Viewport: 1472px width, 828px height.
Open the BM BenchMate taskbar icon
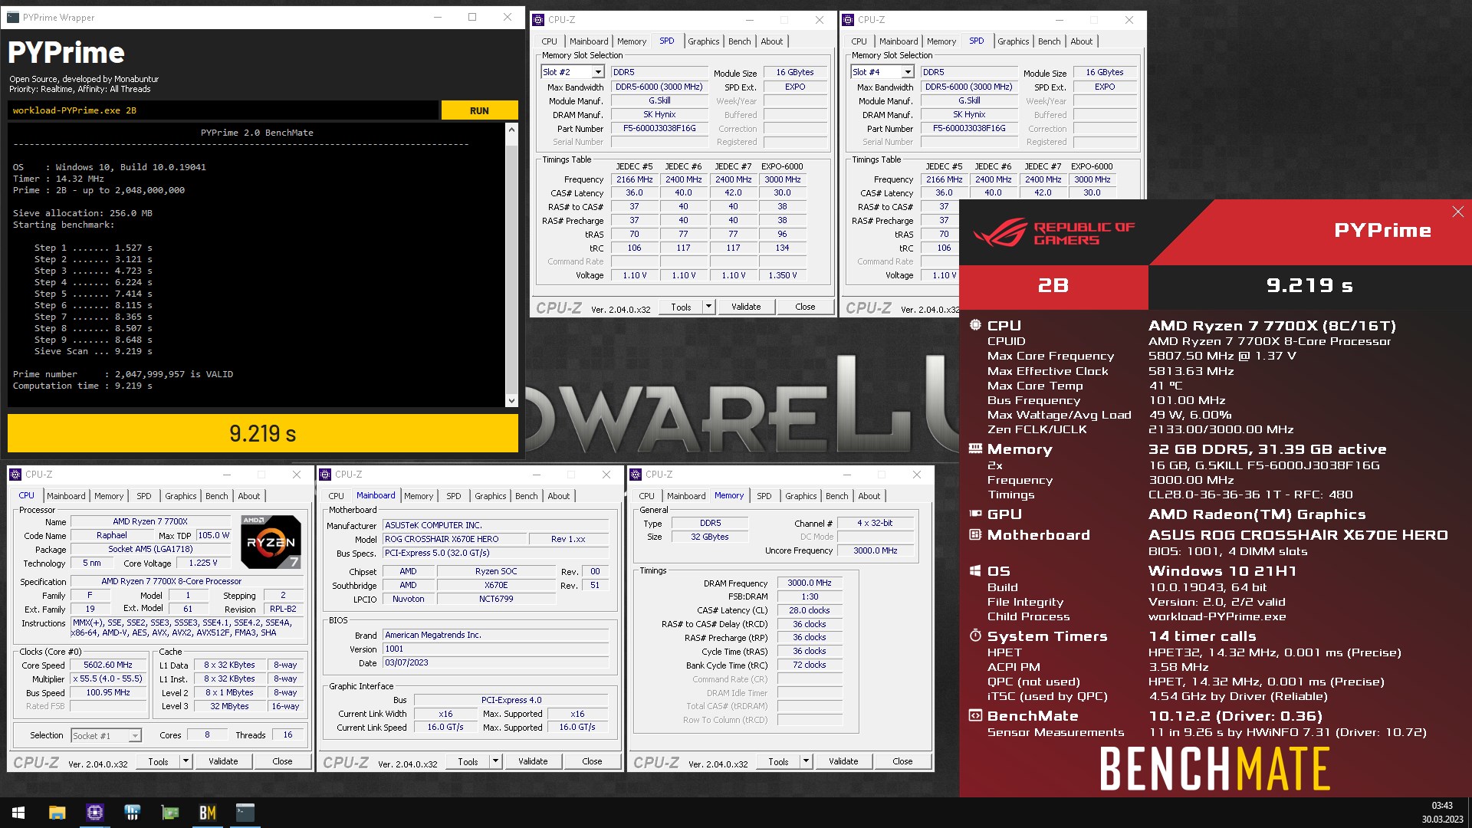pos(207,813)
